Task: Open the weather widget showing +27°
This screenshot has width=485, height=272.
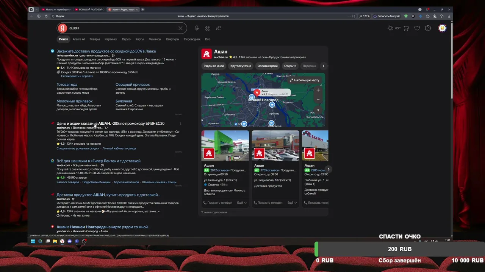Action: click(x=394, y=28)
